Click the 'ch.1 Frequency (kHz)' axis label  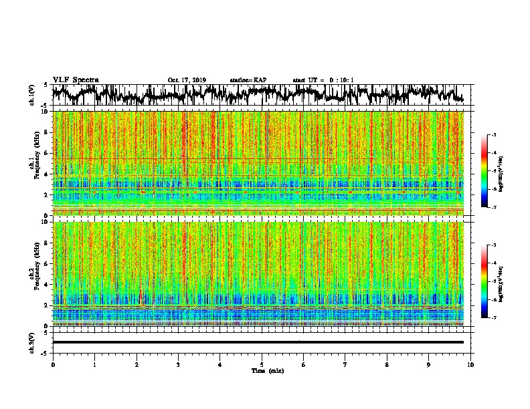[34, 155]
